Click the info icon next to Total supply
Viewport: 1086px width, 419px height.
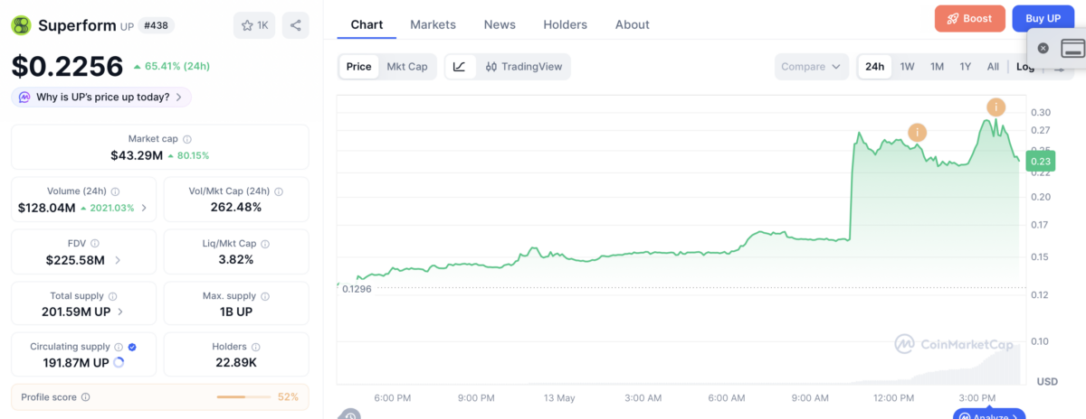tap(112, 296)
